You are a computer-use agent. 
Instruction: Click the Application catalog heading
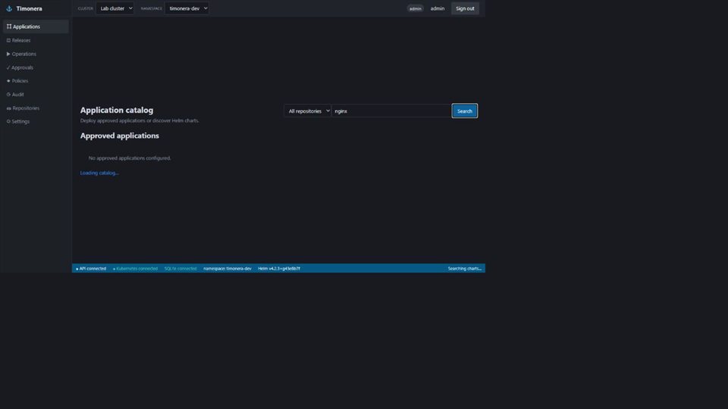[117, 110]
